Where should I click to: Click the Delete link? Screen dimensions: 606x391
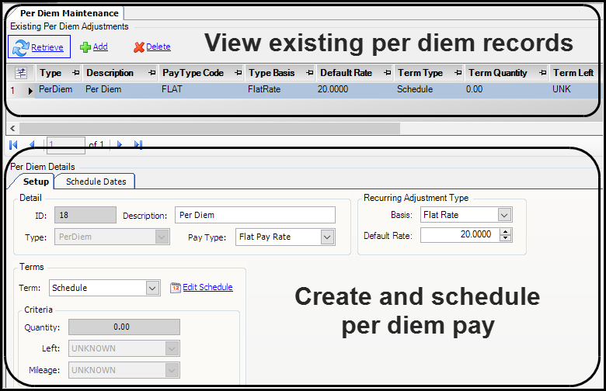tap(158, 47)
